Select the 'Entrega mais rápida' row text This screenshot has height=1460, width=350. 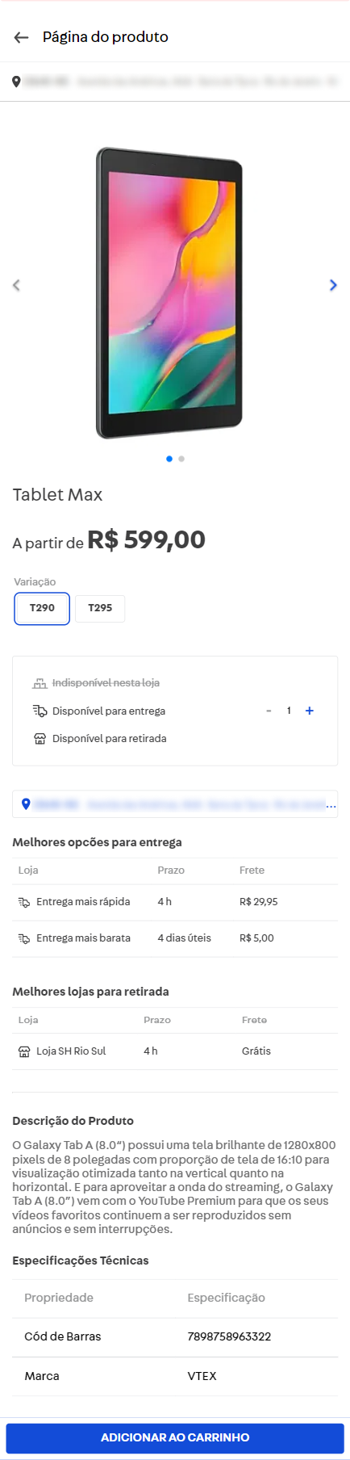tap(83, 902)
